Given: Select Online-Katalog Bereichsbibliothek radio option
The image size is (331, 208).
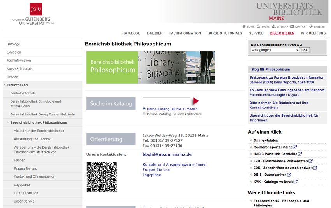Looking at the screenshot, I should click(x=144, y=114).
